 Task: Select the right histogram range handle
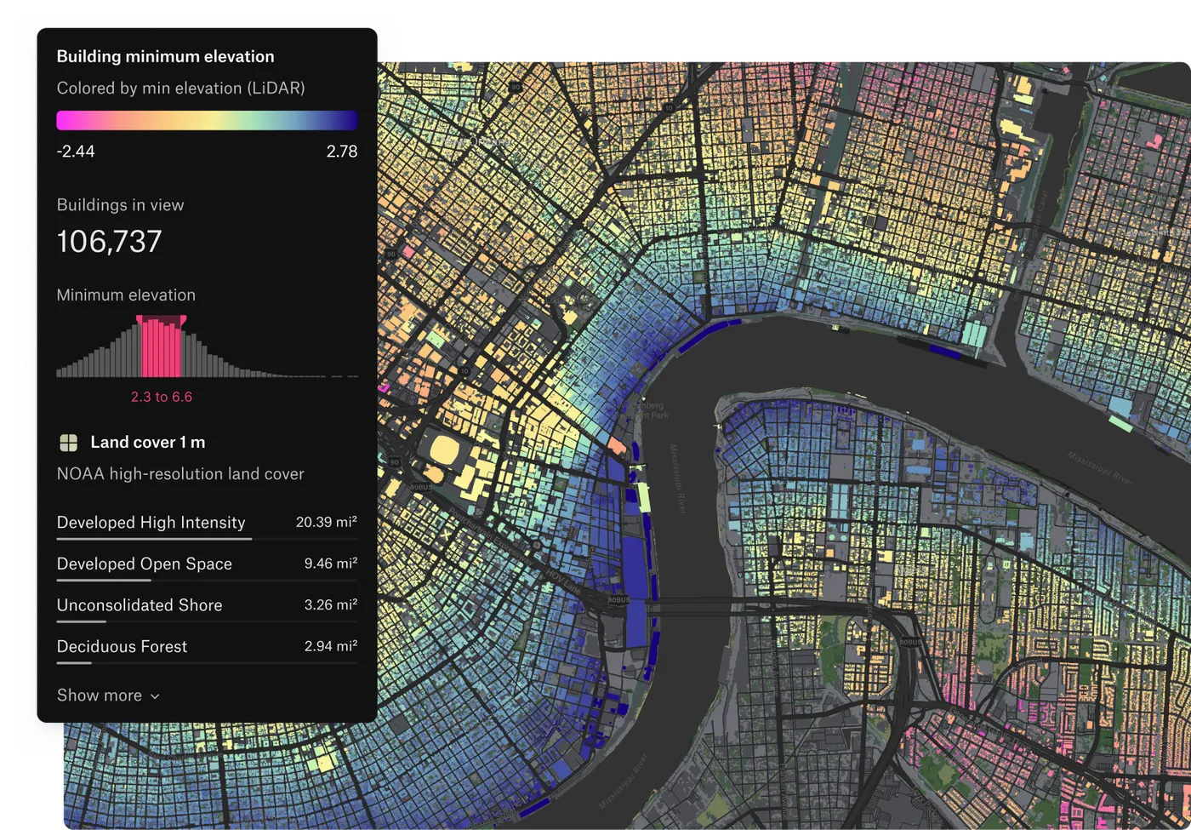click(x=183, y=320)
